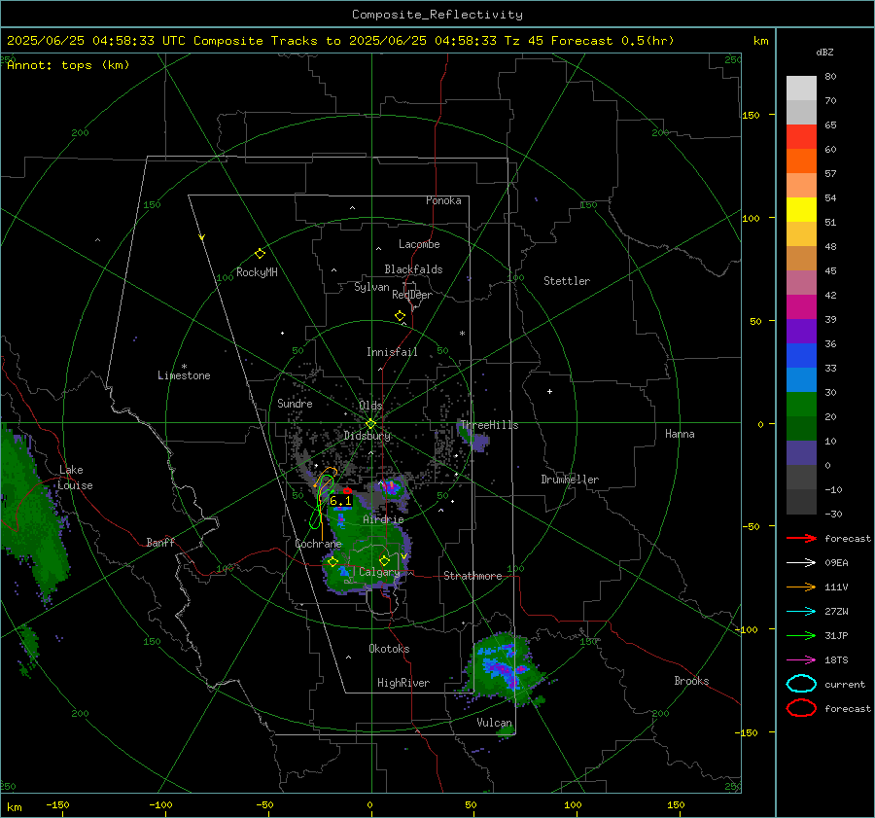Viewport: 875px width, 818px height.
Task: Click the bright green 30–20 dBZ swatch
Action: (801, 405)
